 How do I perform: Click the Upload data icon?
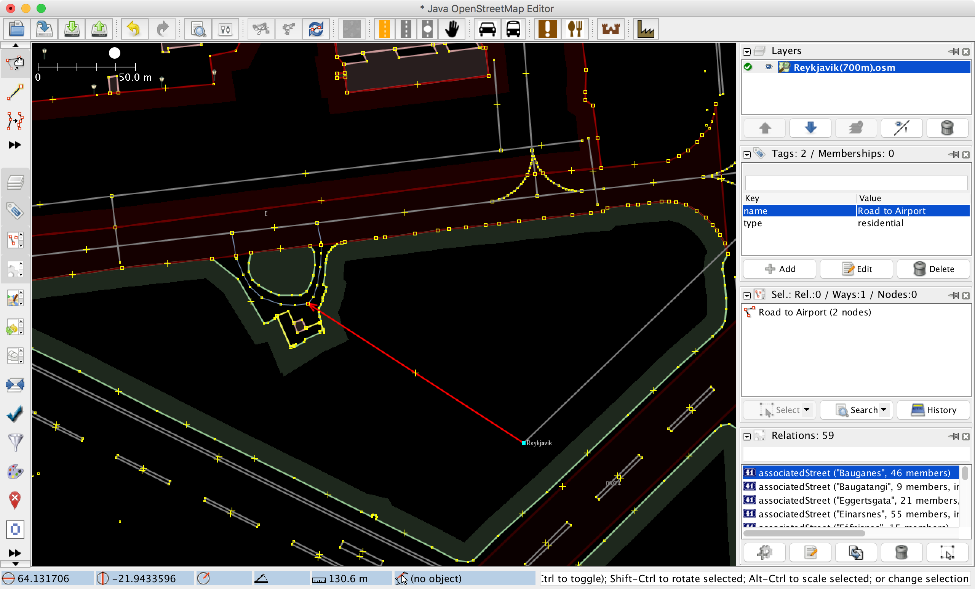click(x=99, y=29)
